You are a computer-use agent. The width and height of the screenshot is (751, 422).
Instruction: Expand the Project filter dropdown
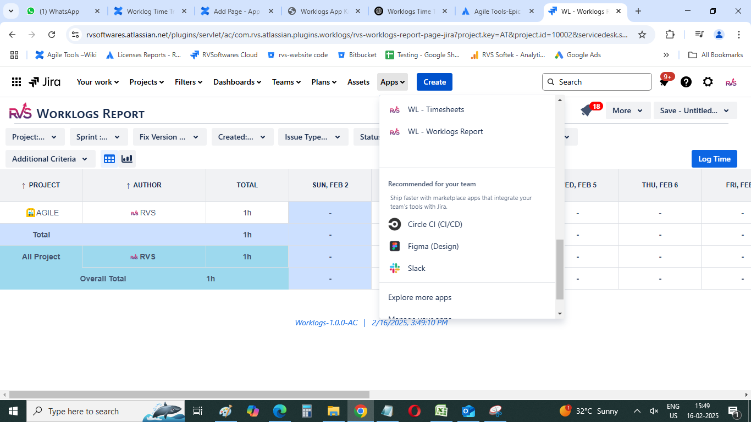point(35,137)
